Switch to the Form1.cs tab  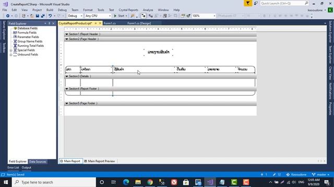click(x=110, y=23)
